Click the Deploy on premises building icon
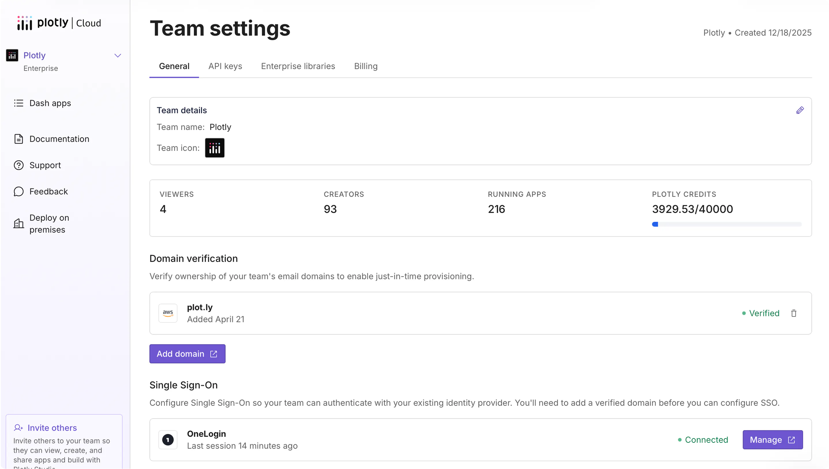This screenshot has height=469, width=829. 19,224
